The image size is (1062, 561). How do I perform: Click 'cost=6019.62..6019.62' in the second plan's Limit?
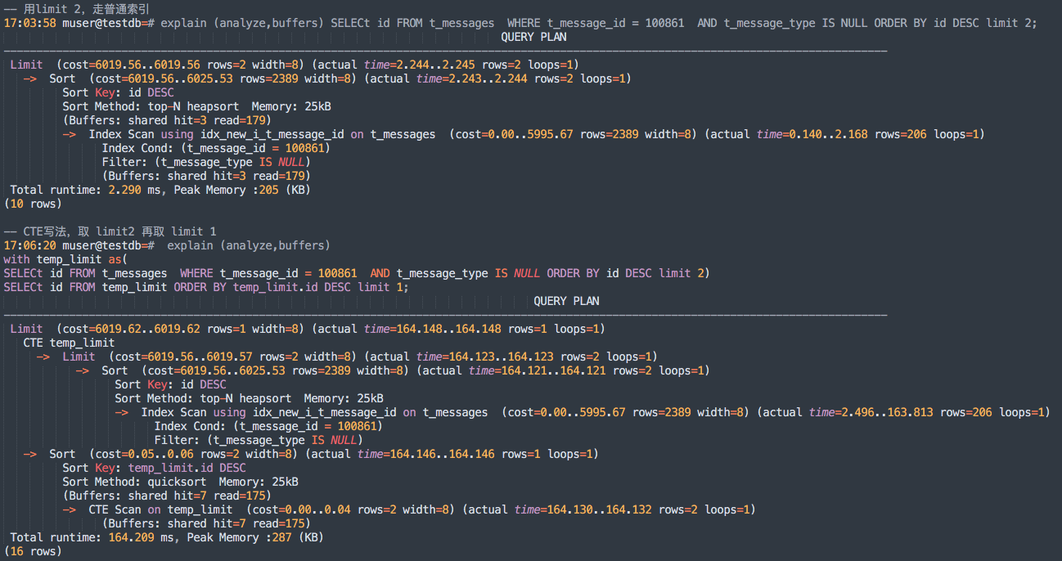tap(132, 329)
